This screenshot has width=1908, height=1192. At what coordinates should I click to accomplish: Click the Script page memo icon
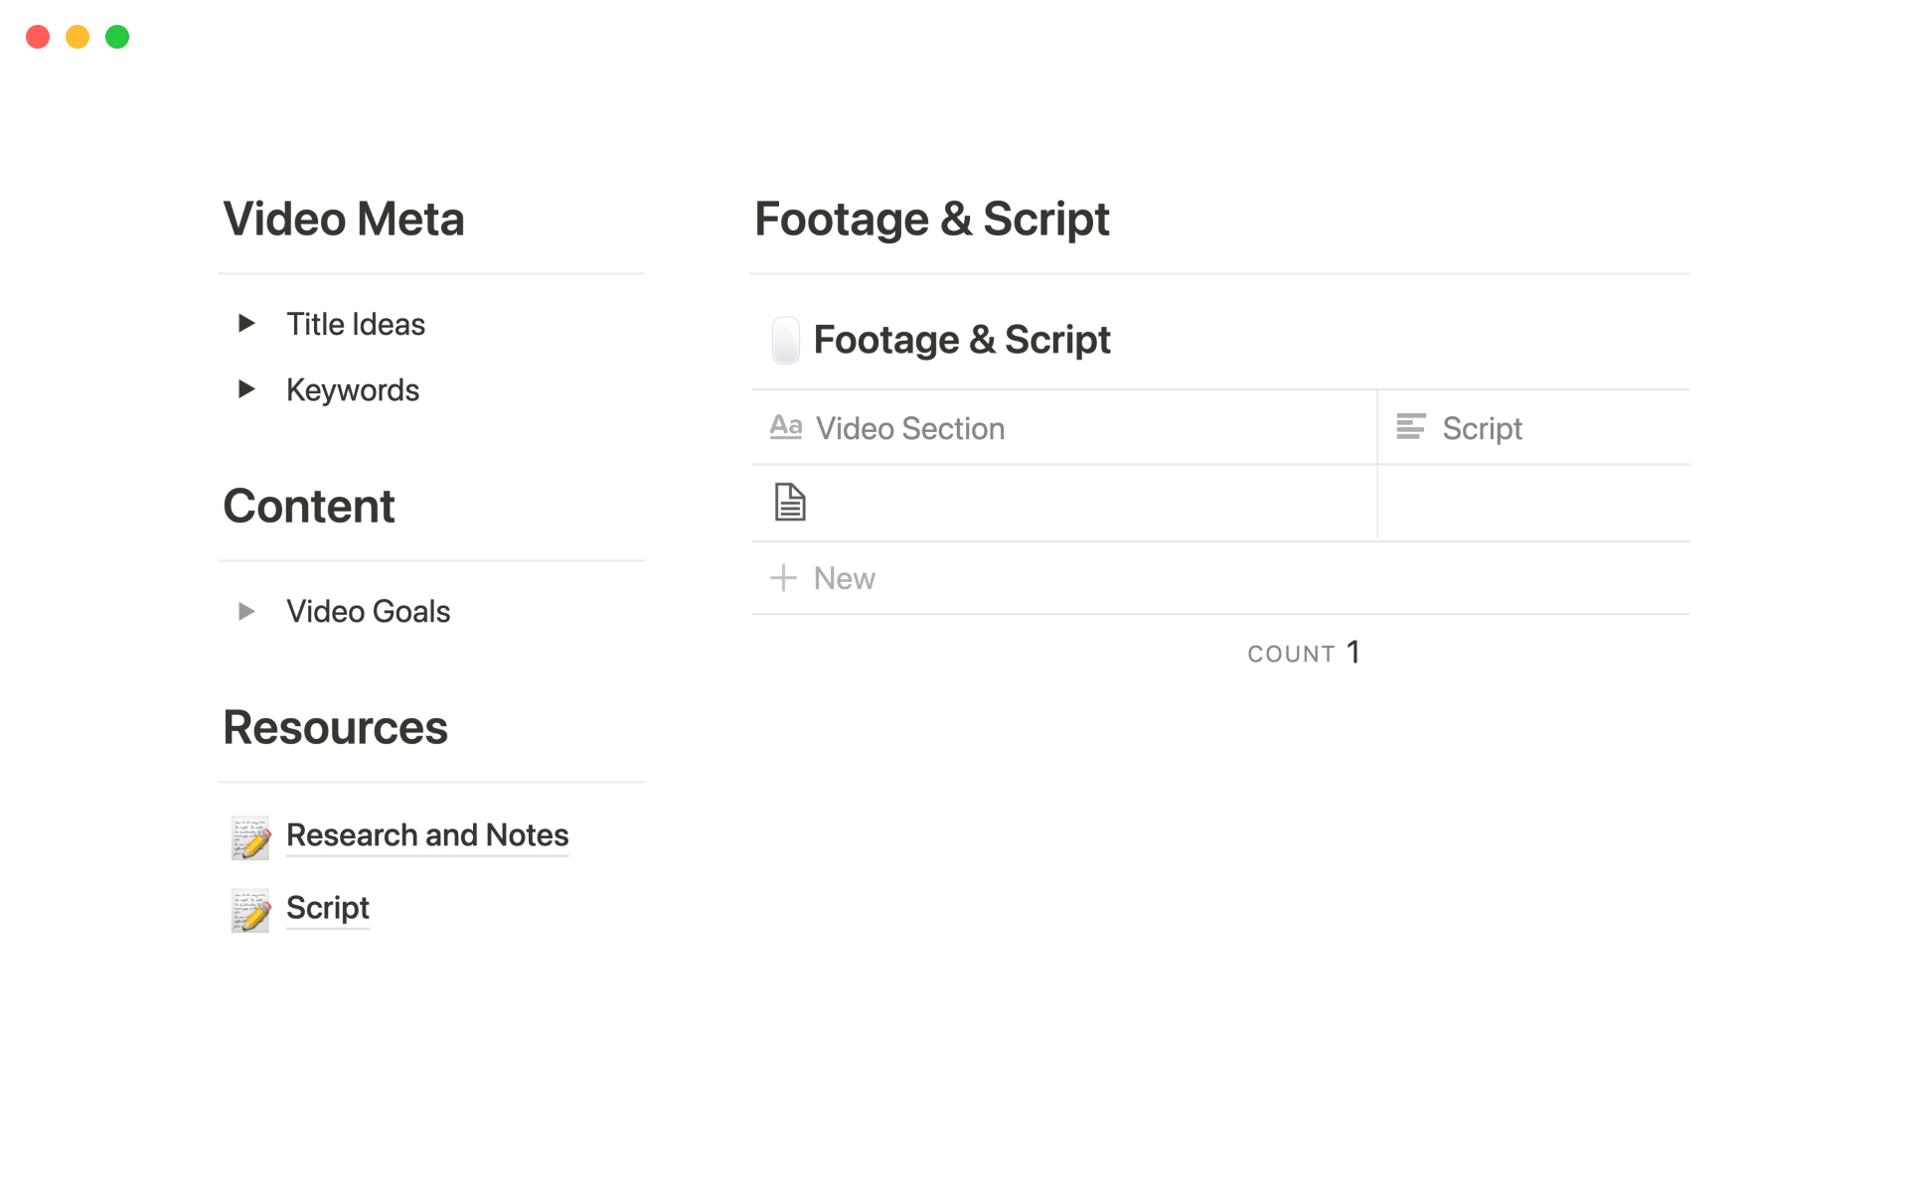coord(250,910)
